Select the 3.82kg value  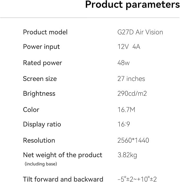127,155
